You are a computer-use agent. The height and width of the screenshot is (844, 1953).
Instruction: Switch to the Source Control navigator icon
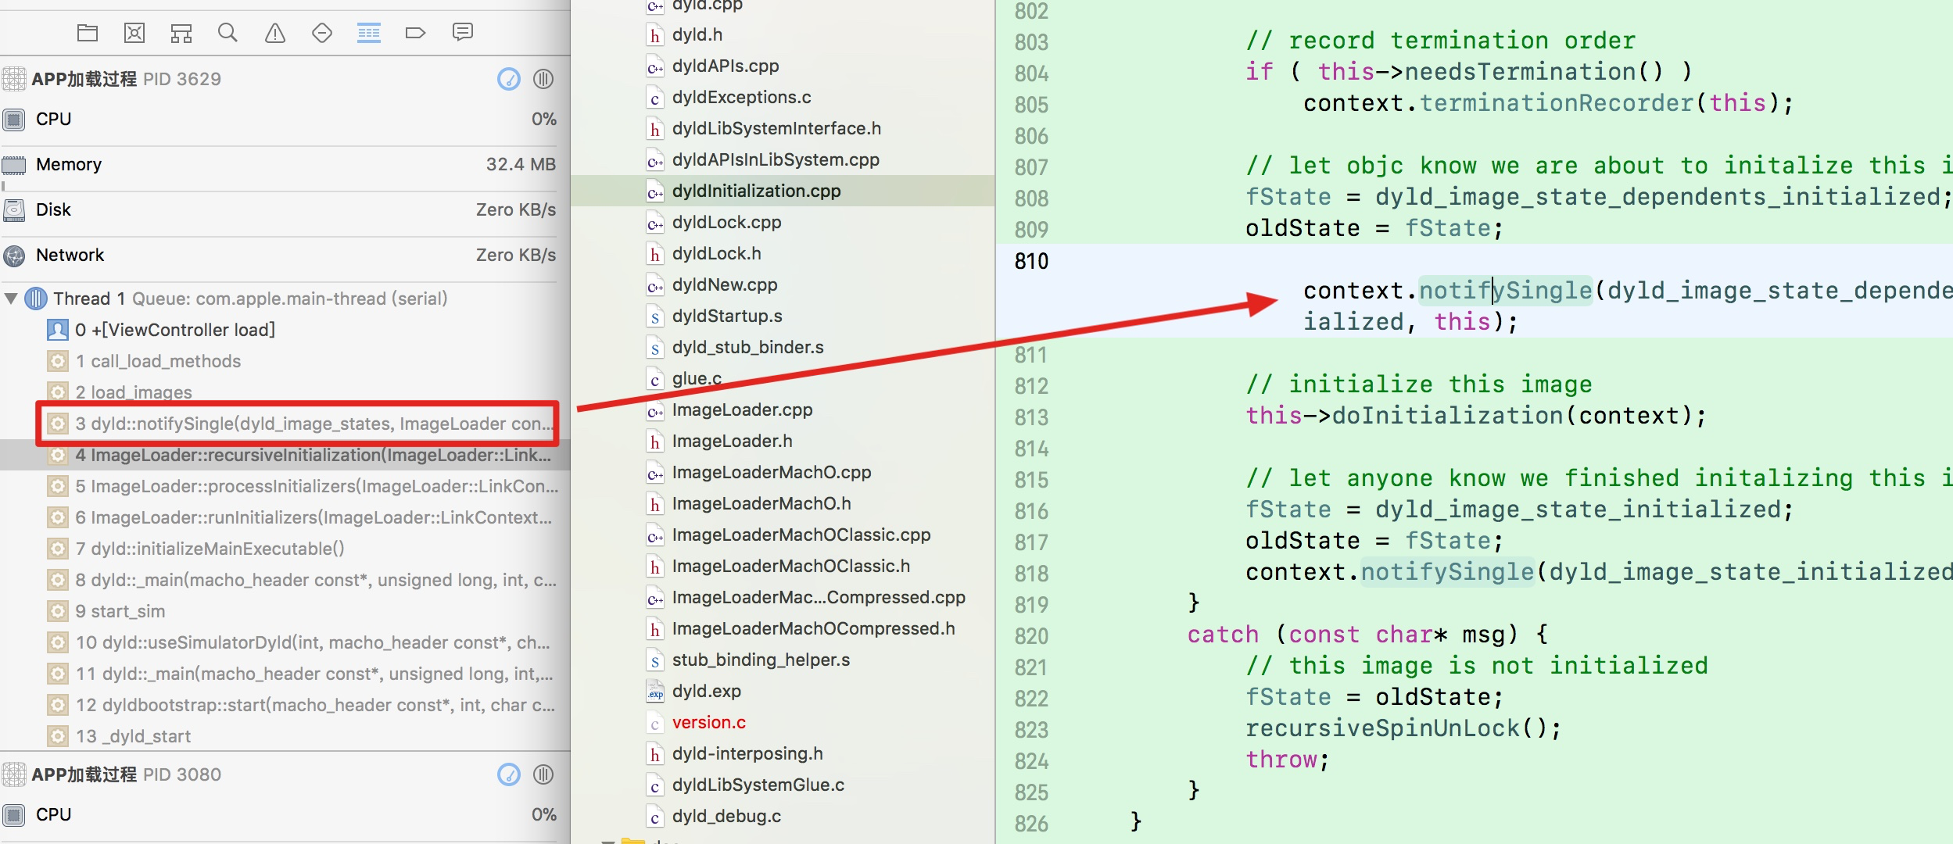tap(134, 33)
